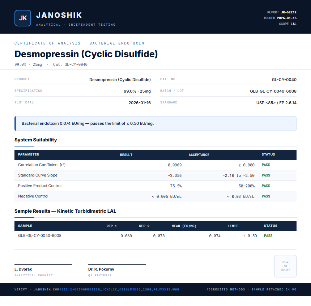Click the System Suitability section heading
Viewport: 311px width, 306px height.
coord(36,140)
